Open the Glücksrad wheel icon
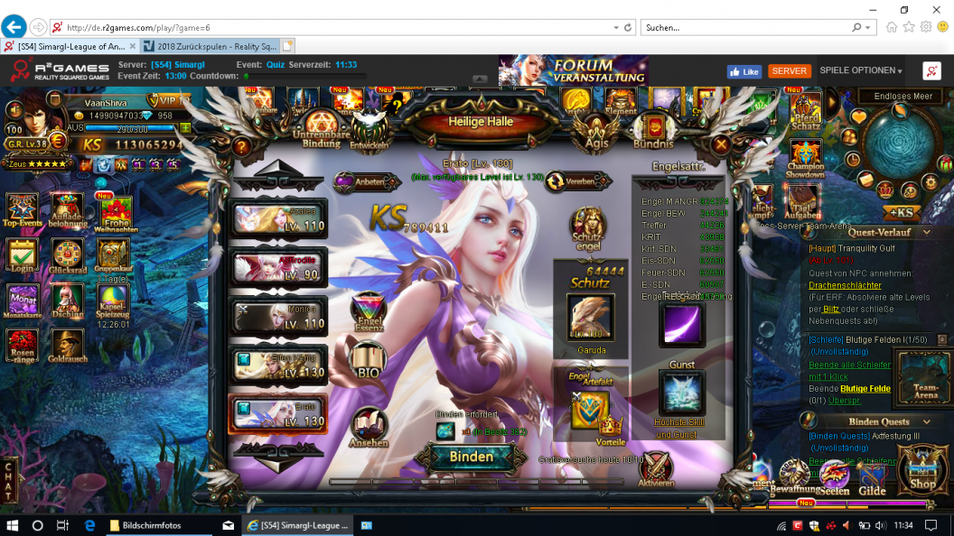 coord(67,254)
